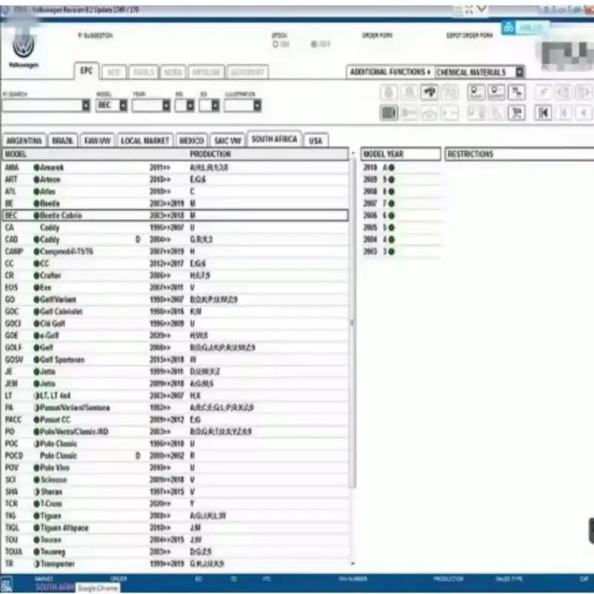594x594 pixels.
Task: Open the Model dropdown showing BEC
Action: 123,105
